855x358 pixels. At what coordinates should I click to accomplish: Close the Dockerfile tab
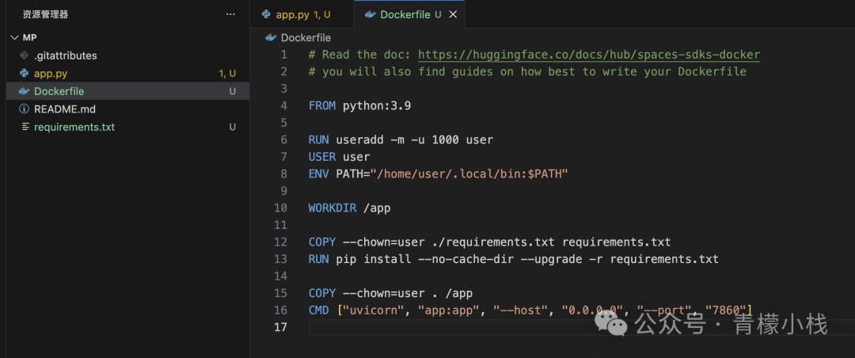coord(453,15)
